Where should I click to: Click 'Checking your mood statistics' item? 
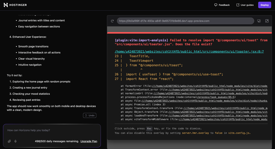(31, 94)
